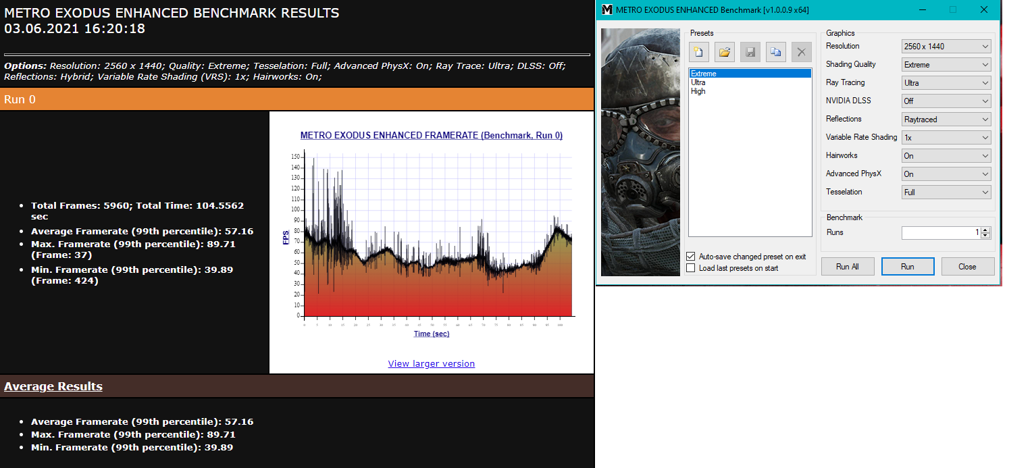
Task: Open the NVIDIA DLSS dropdown
Action: point(946,101)
